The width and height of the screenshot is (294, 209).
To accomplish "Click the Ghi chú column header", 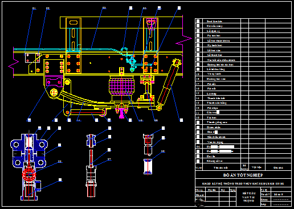I will tap(278, 167).
